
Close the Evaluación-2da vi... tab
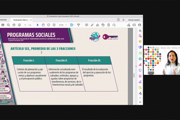[x=31, y=20]
